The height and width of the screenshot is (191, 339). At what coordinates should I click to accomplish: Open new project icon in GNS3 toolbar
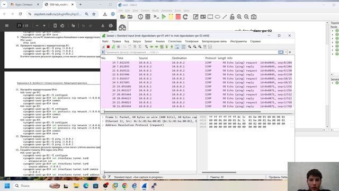click(x=122, y=16)
